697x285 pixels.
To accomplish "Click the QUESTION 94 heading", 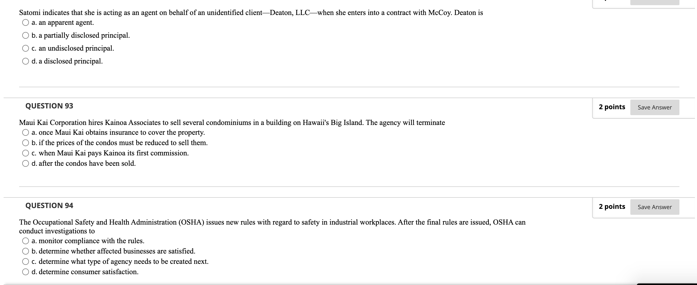I will [49, 205].
